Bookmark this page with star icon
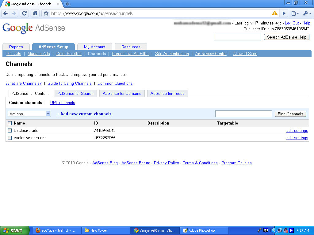This screenshot has width=314, height=235. coord(46,13)
